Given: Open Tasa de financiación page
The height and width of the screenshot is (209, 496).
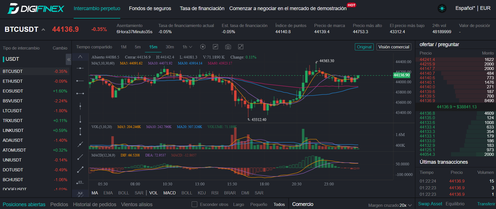Looking at the screenshot, I should pos(202,9).
